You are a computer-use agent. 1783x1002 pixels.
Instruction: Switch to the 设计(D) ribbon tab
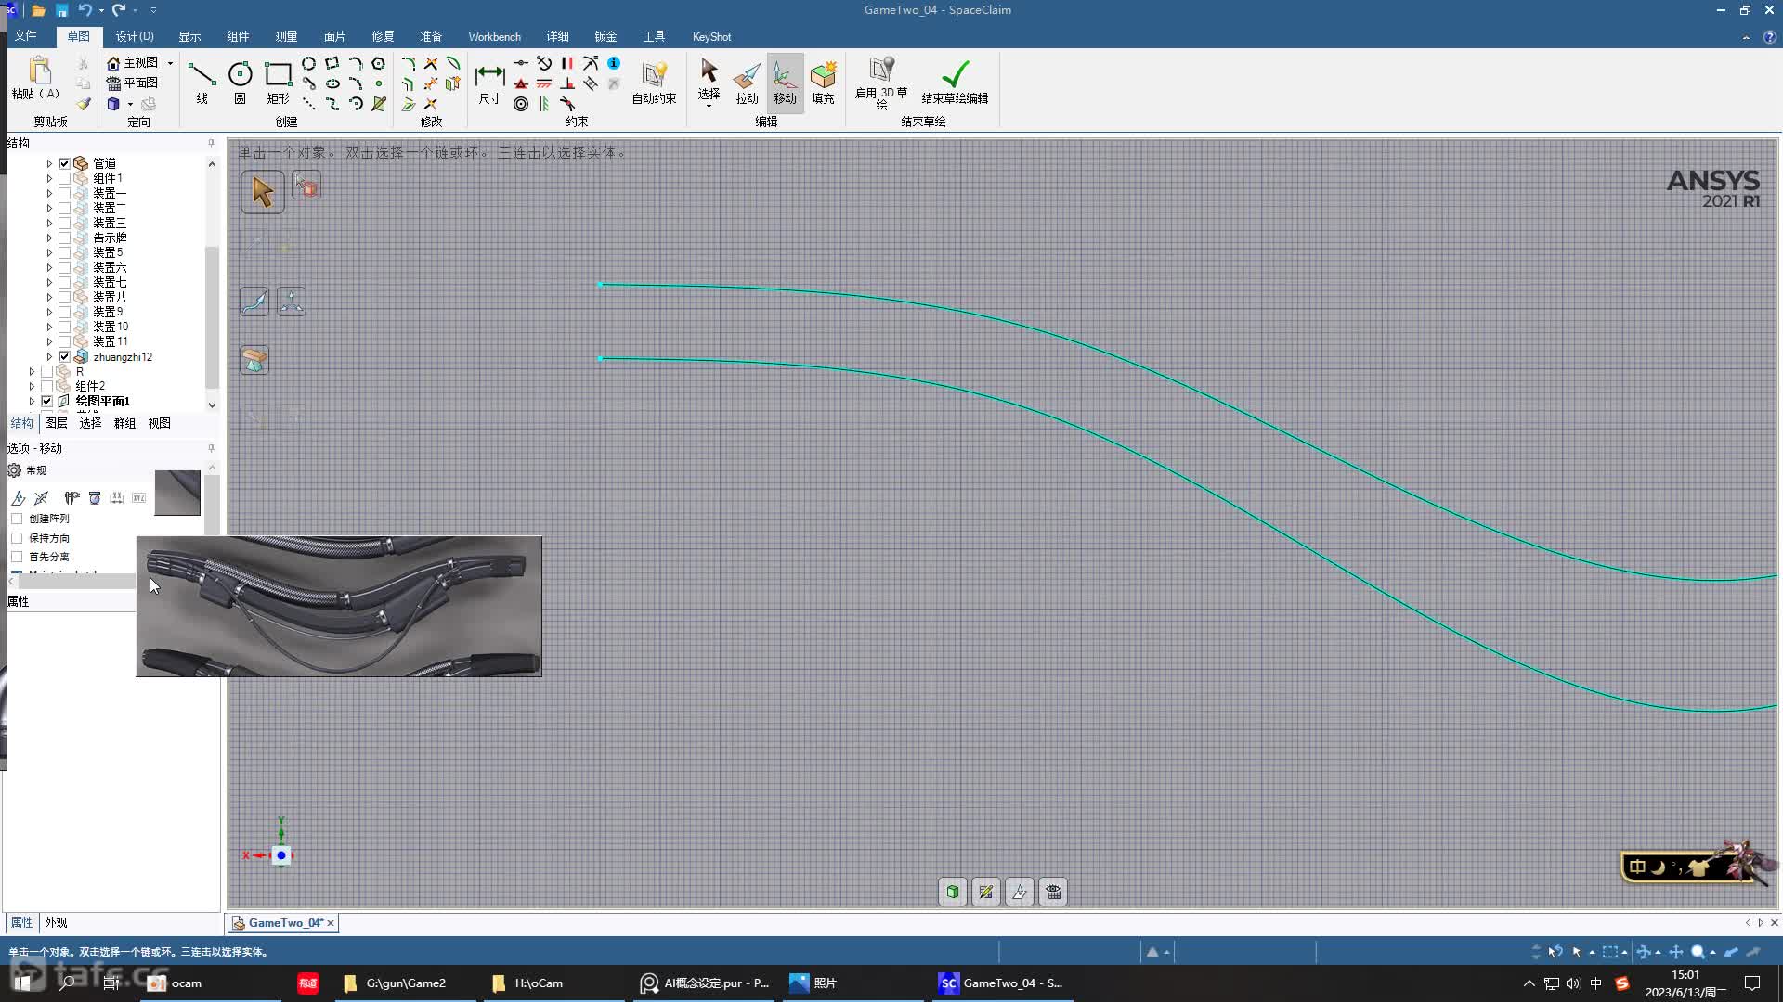(135, 36)
